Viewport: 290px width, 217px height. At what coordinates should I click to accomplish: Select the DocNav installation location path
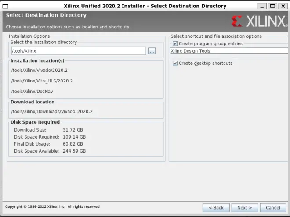(32, 91)
